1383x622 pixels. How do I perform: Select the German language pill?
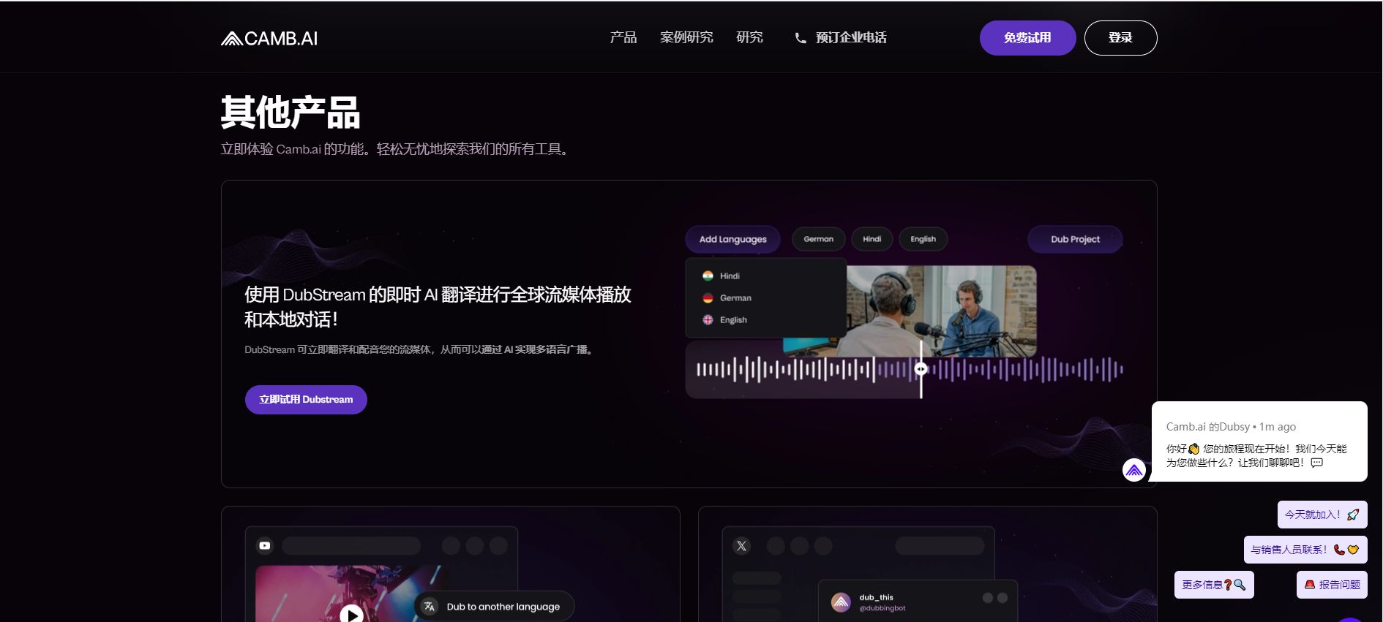point(818,239)
